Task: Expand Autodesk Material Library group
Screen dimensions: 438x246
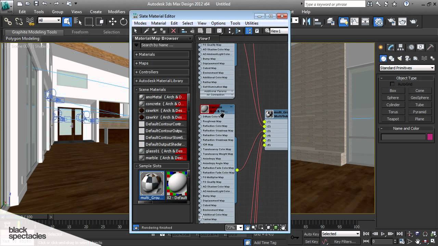Action: [x=162, y=81]
